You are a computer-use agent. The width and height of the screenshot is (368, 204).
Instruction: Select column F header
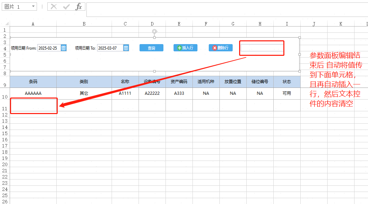206,24
